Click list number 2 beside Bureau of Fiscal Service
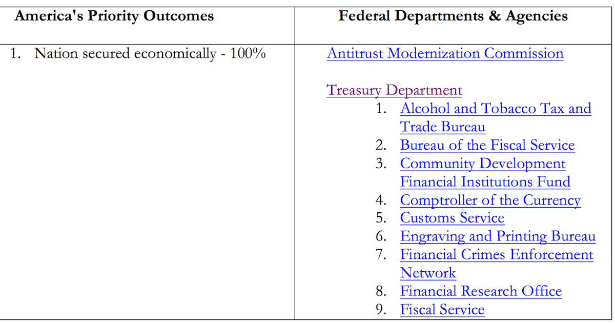Screen dimensions: 615x323 [381, 145]
